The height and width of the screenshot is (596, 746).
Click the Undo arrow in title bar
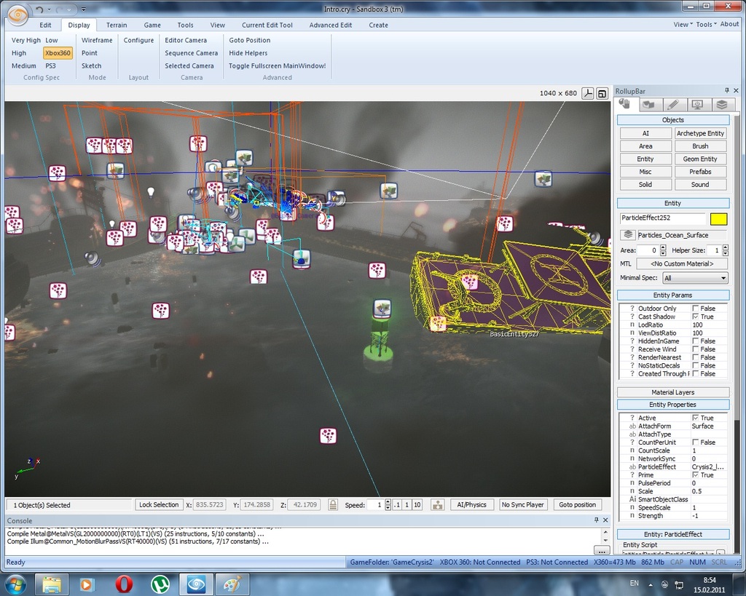tap(39, 9)
